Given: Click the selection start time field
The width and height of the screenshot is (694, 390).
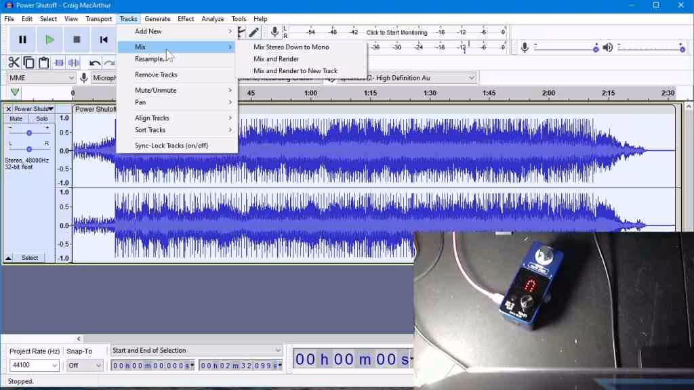Looking at the screenshot, I should pos(153,366).
